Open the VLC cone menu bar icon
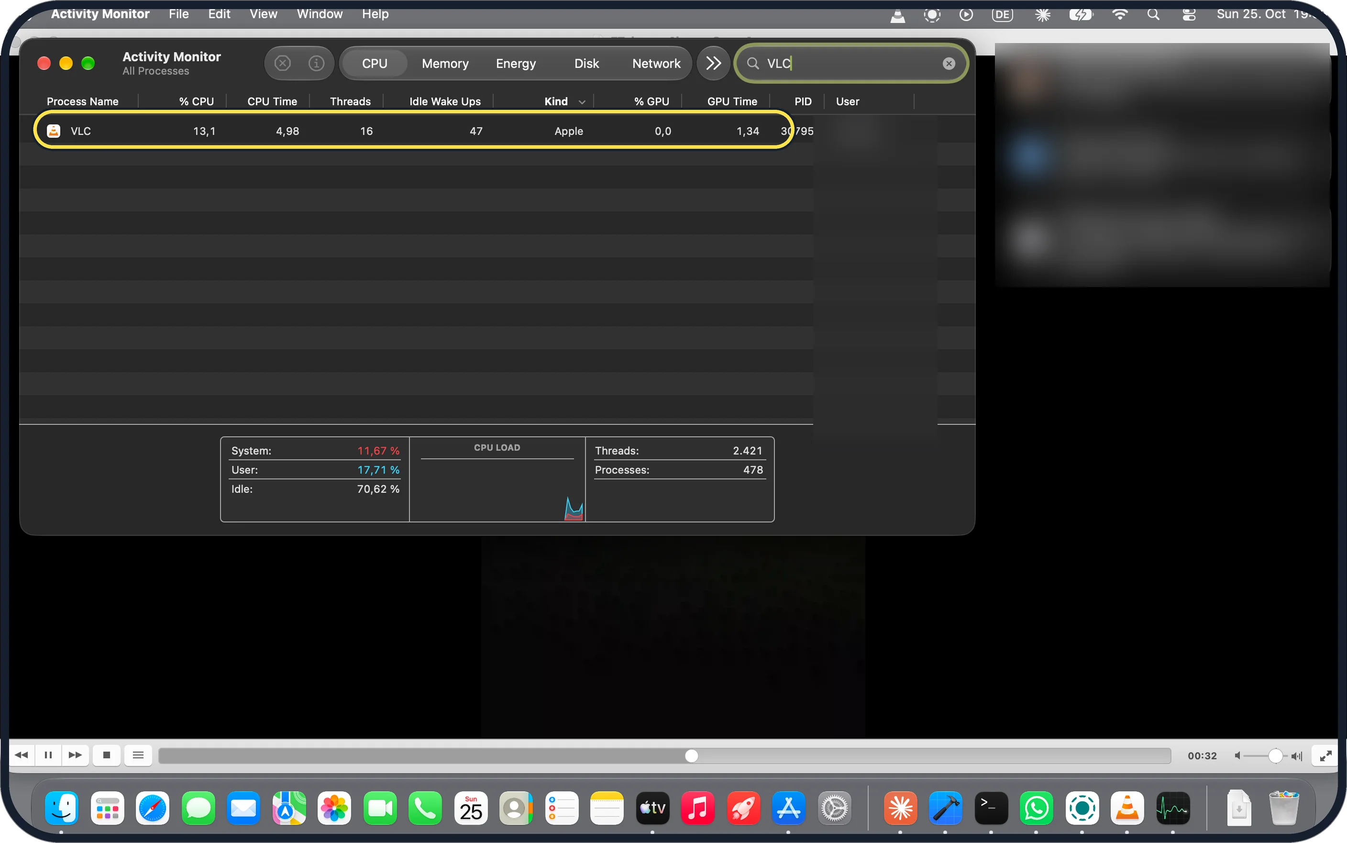The width and height of the screenshot is (1347, 843). [x=897, y=15]
